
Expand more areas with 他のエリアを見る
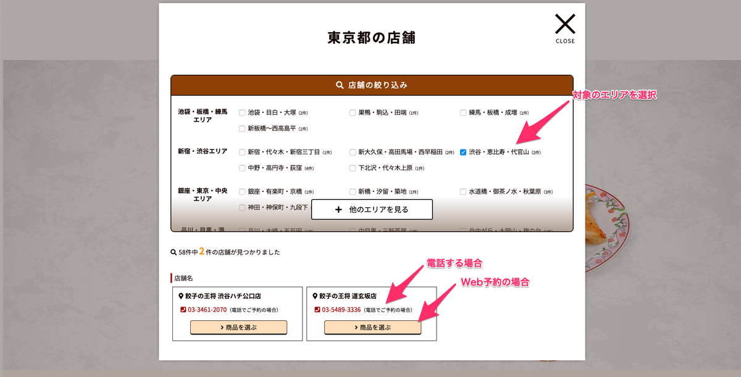[x=372, y=210]
